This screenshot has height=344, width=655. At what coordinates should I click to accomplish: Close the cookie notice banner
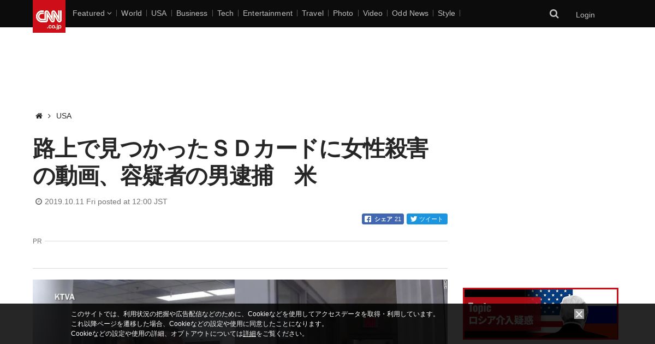(579, 314)
